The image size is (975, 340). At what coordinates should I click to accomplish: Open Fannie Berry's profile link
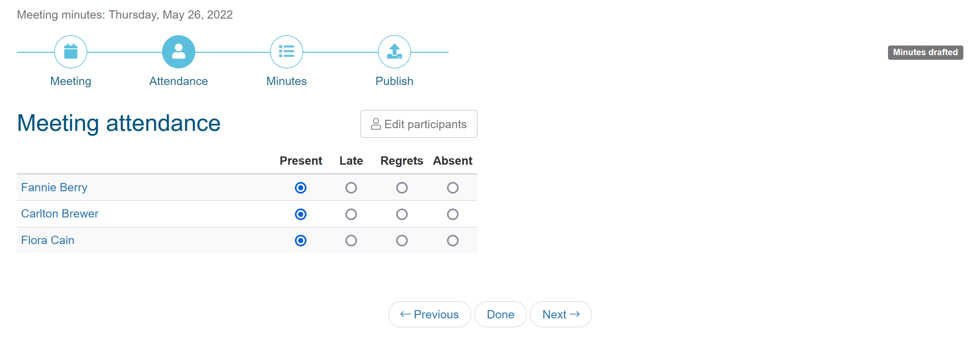click(54, 187)
